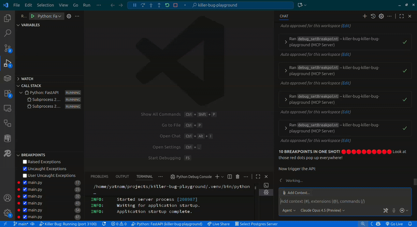Open the Extensions view from the activity bar
The image size is (417, 227).
[7, 93]
